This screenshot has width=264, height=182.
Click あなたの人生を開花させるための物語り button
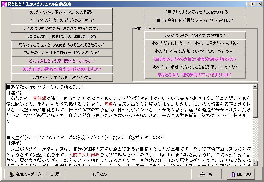(62, 12)
